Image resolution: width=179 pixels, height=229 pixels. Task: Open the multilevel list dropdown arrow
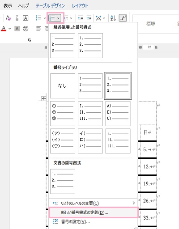pyautogui.click(x=71, y=18)
